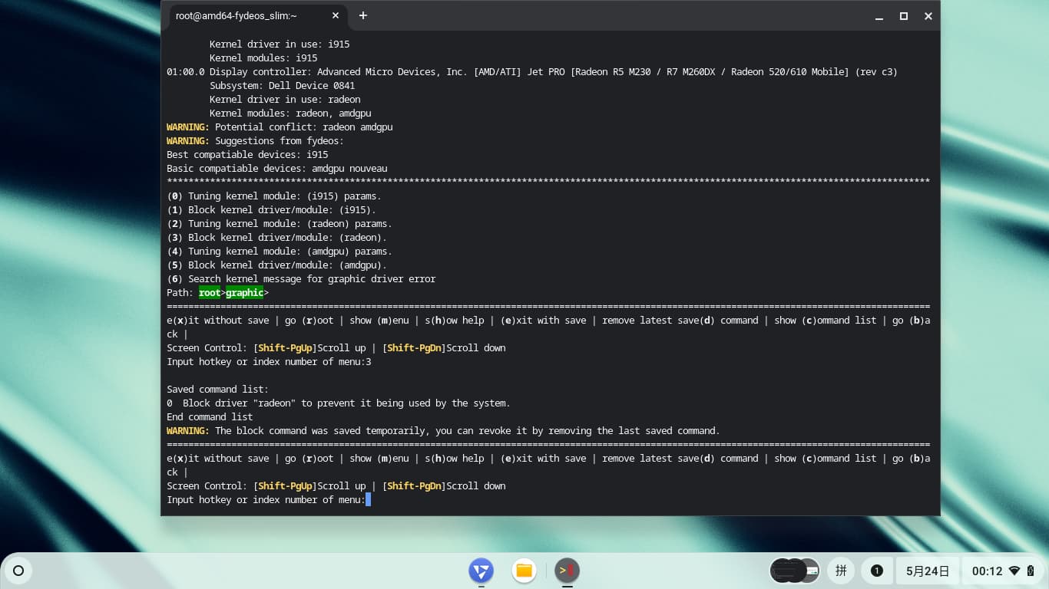This screenshot has height=589, width=1049.
Task: Open the launcher circle button on shelf
Action: point(18,571)
